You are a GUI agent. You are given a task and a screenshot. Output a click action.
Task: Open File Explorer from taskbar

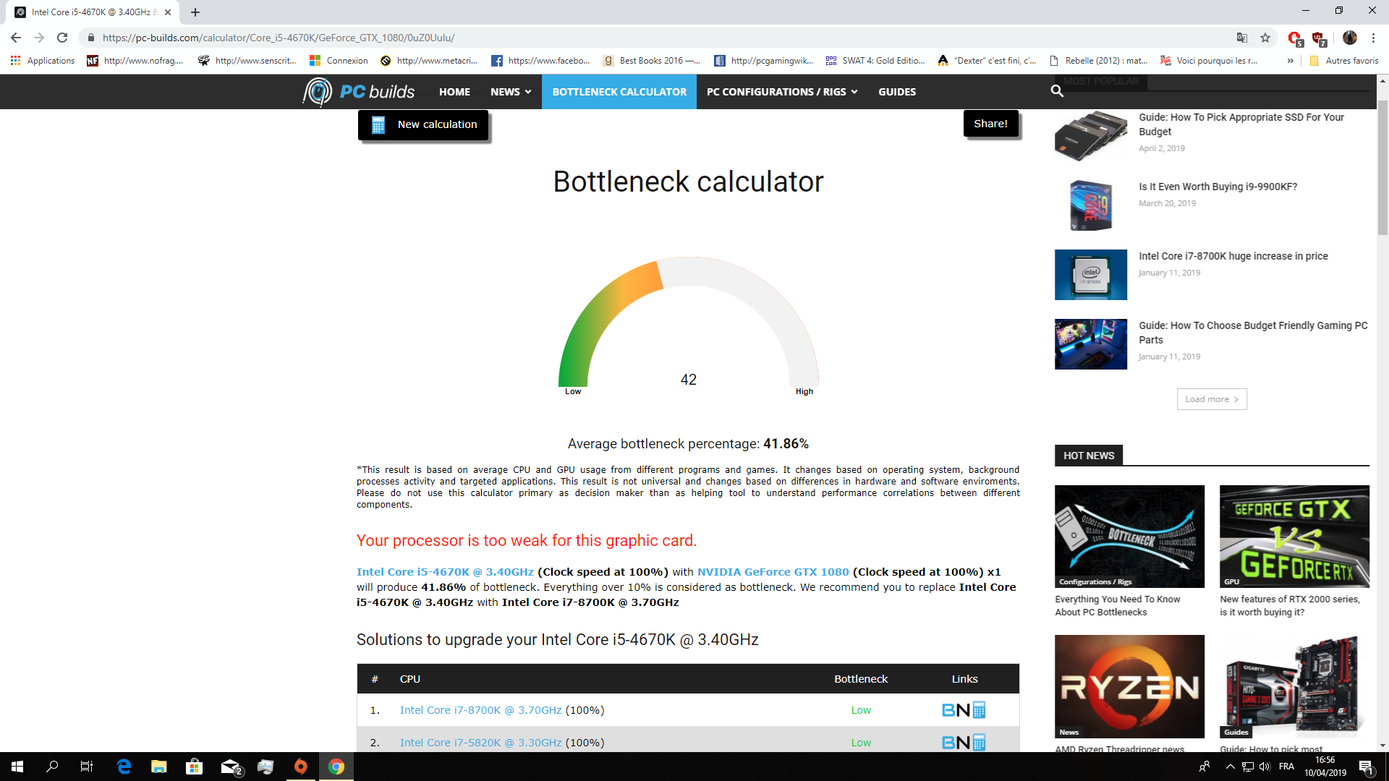click(x=158, y=767)
